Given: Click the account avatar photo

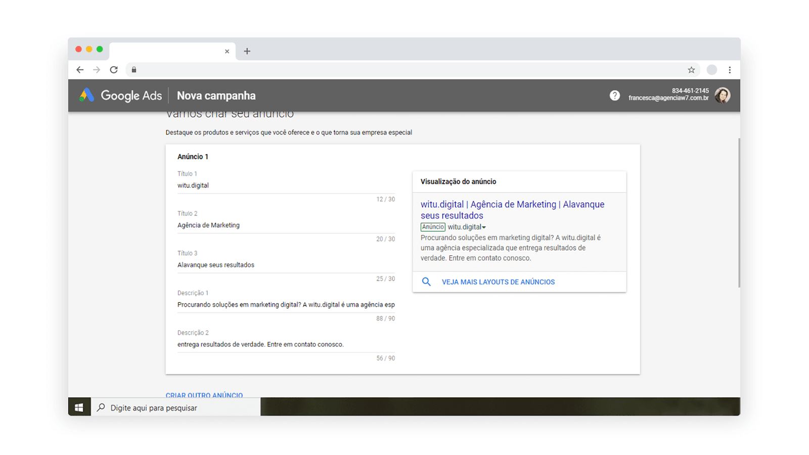Looking at the screenshot, I should point(723,95).
